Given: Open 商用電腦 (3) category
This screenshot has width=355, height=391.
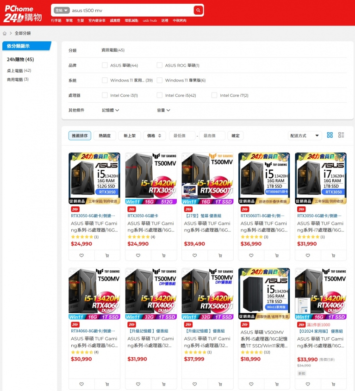Looking at the screenshot, I should pyautogui.click(x=18, y=80).
